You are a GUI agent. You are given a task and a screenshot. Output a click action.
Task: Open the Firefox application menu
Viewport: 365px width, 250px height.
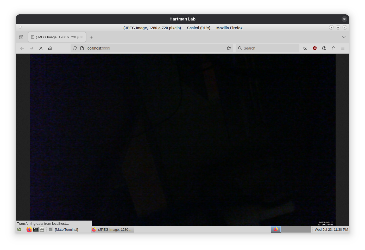(343, 48)
